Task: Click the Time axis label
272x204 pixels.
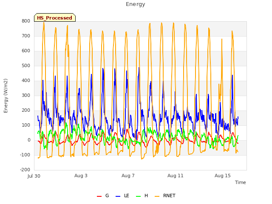Action: point(241,182)
